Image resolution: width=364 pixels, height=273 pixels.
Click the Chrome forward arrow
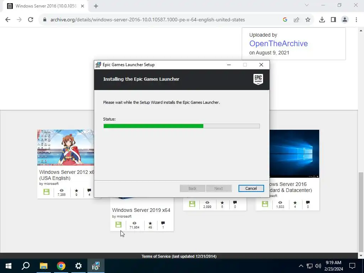point(19,20)
